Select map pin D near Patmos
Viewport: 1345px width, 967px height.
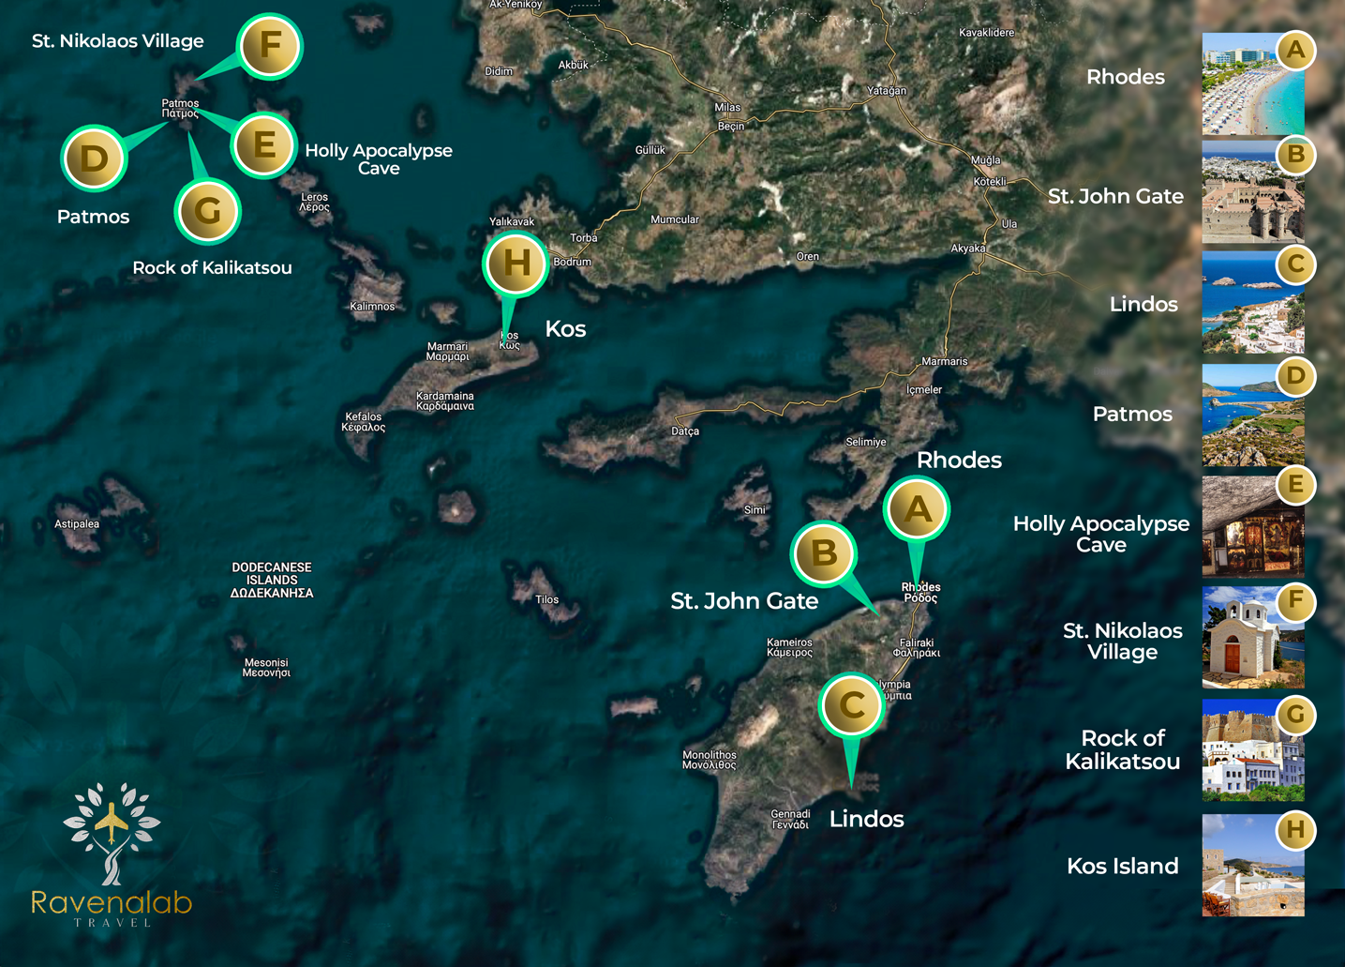click(x=94, y=159)
